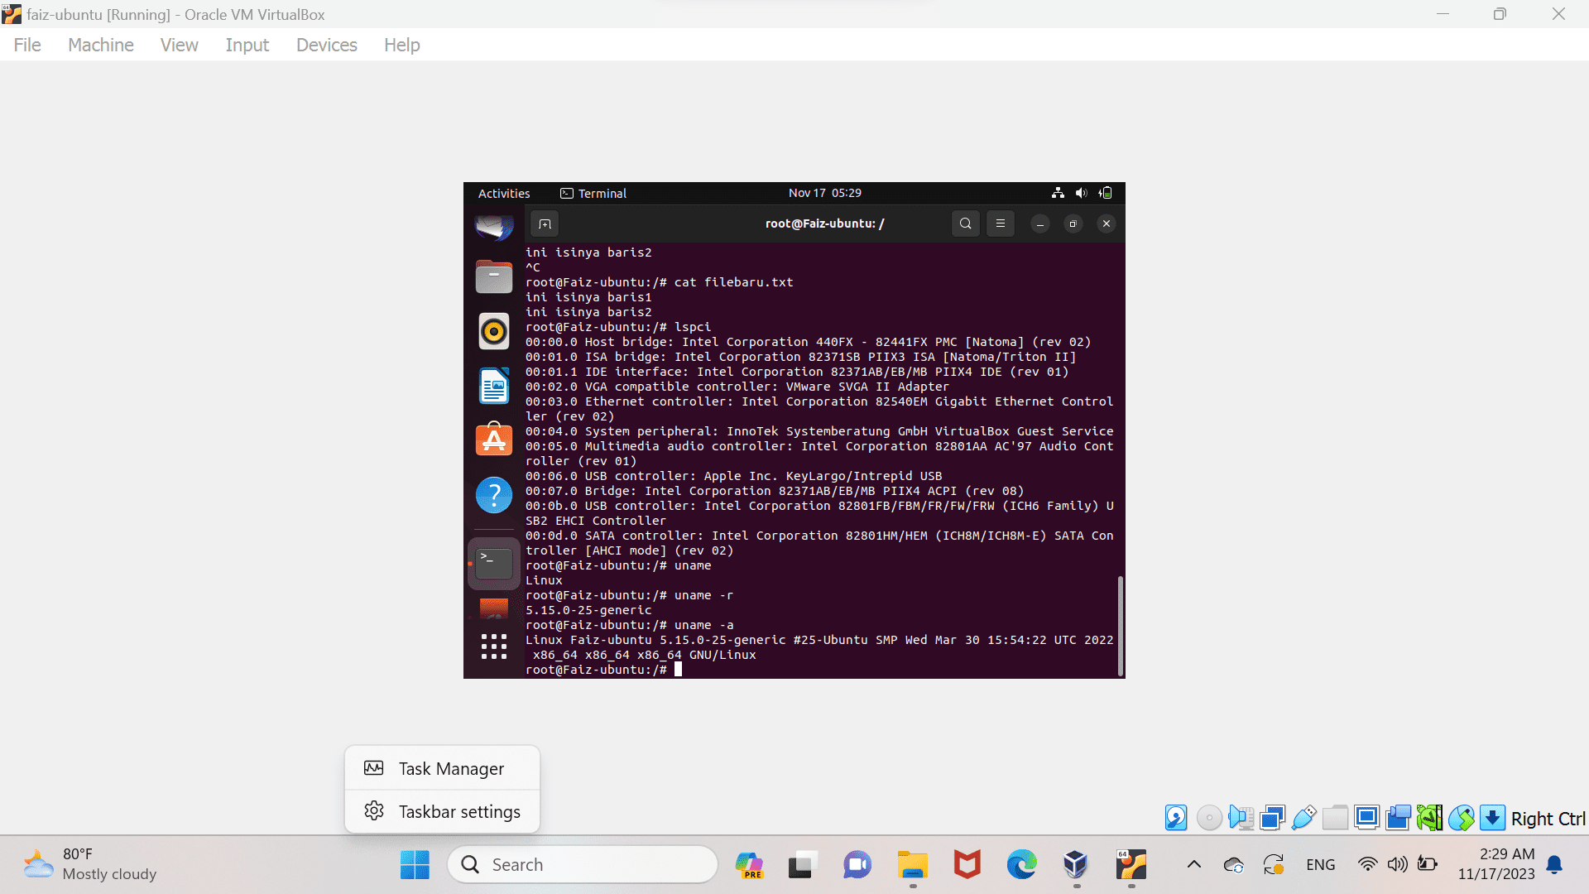Click the VirtualBox hard disk activity icon
The height and width of the screenshot is (894, 1589).
[1176, 818]
